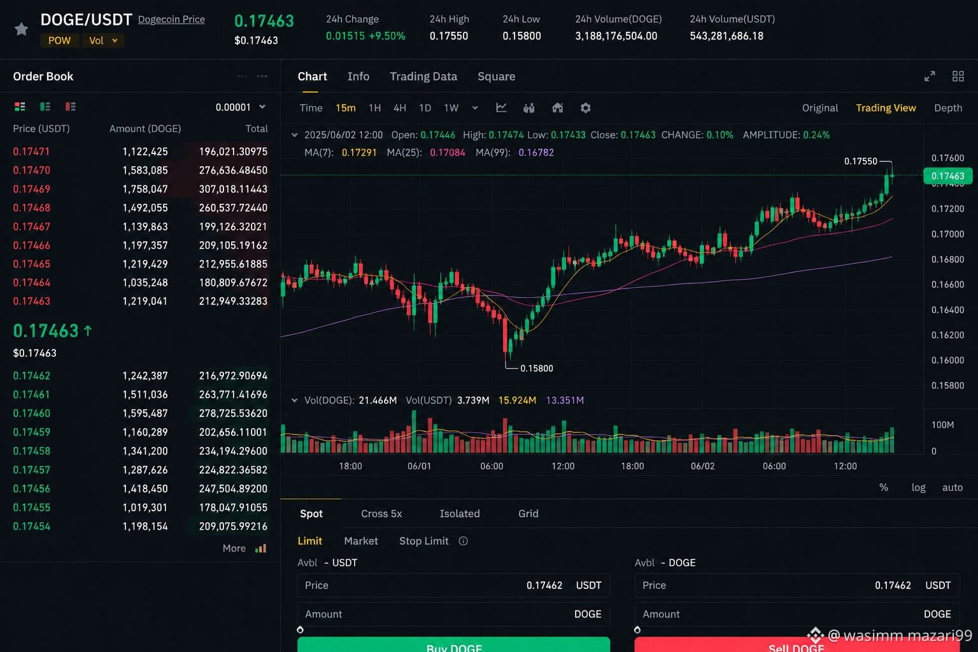This screenshot has width=978, height=652.
Task: Toggle auto scale on chart
Action: coord(953,488)
